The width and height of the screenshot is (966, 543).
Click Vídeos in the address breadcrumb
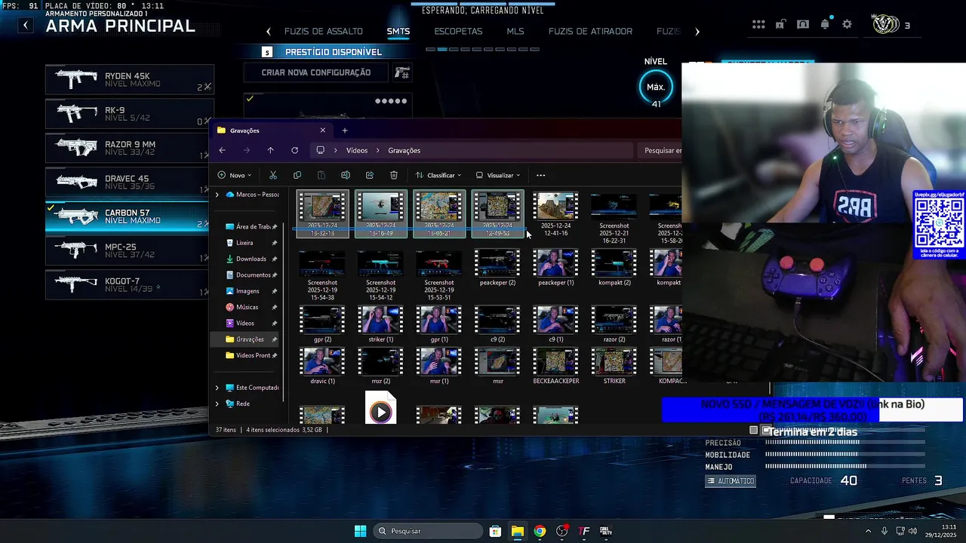tap(357, 151)
